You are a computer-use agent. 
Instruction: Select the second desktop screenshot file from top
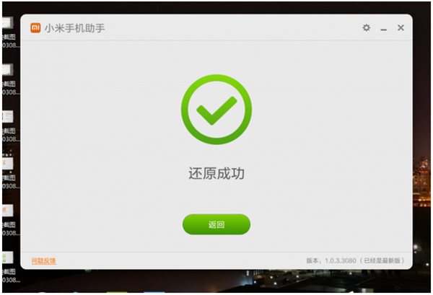pos(8,79)
